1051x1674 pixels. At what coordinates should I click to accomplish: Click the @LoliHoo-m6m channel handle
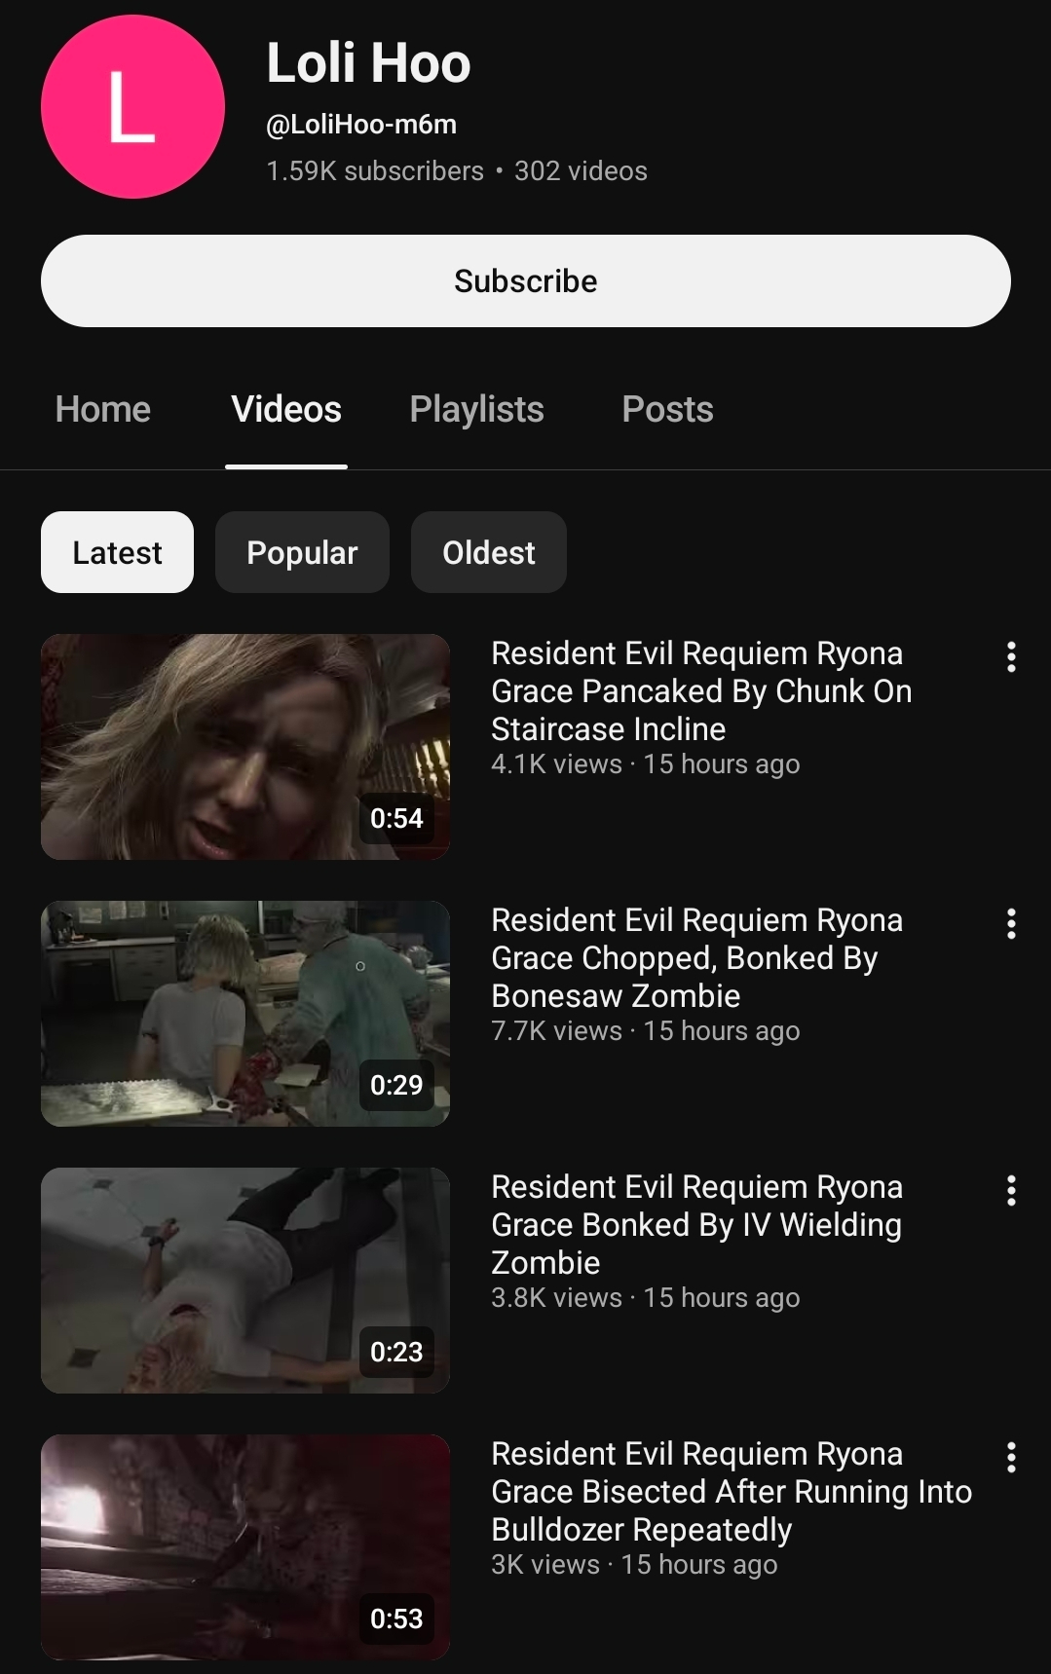361,125
